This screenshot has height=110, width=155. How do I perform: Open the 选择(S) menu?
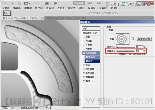[50, 8]
